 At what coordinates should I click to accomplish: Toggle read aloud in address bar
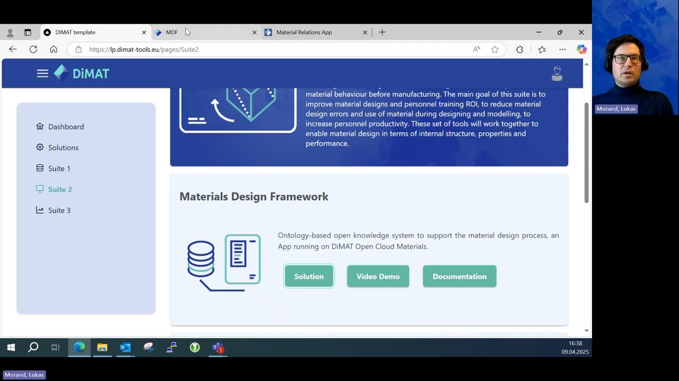point(476,49)
